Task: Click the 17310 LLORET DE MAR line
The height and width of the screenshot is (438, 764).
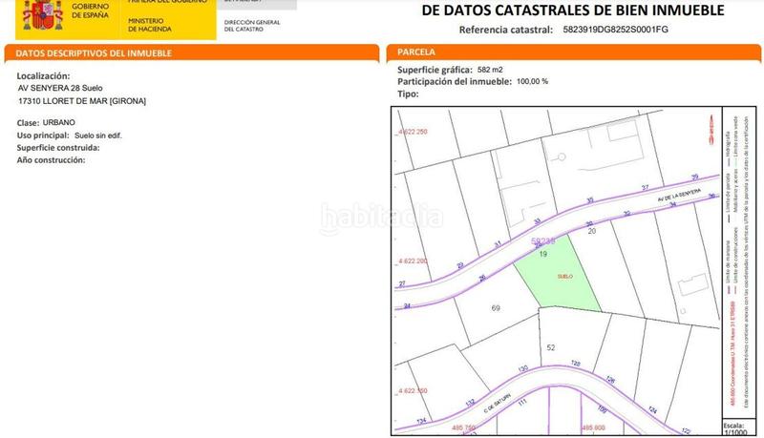Action: (82, 101)
